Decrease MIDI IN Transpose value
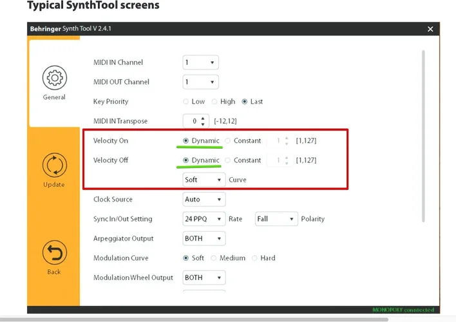This screenshot has height=322, width=456. [203, 124]
